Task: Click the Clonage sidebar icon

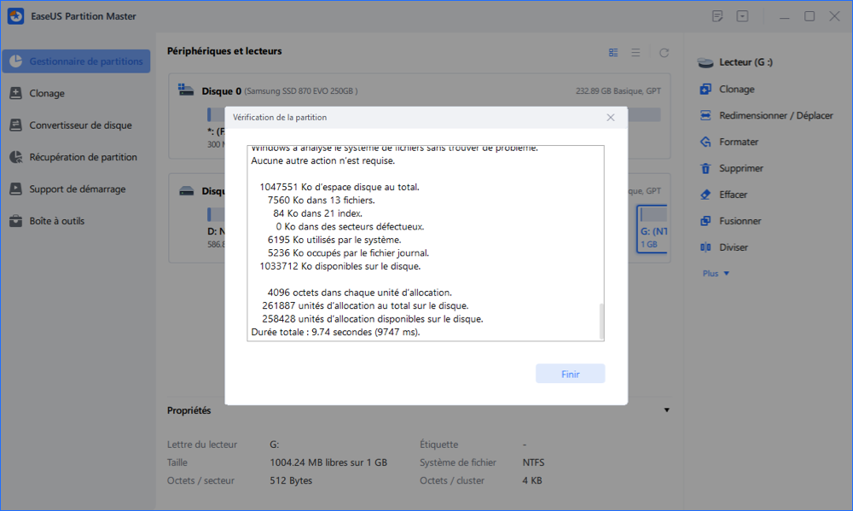Action: point(15,93)
